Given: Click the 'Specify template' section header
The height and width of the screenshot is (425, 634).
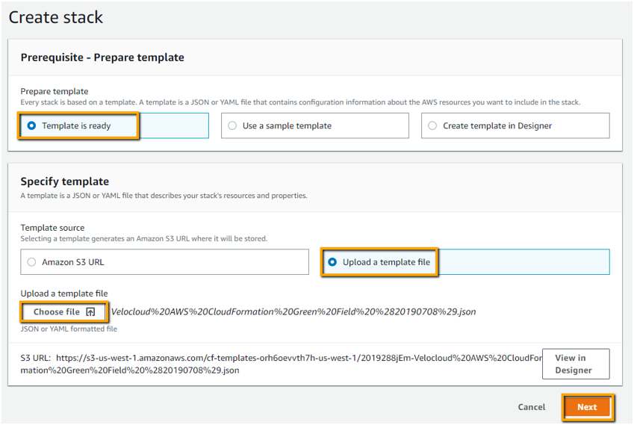Looking at the screenshot, I should [65, 182].
